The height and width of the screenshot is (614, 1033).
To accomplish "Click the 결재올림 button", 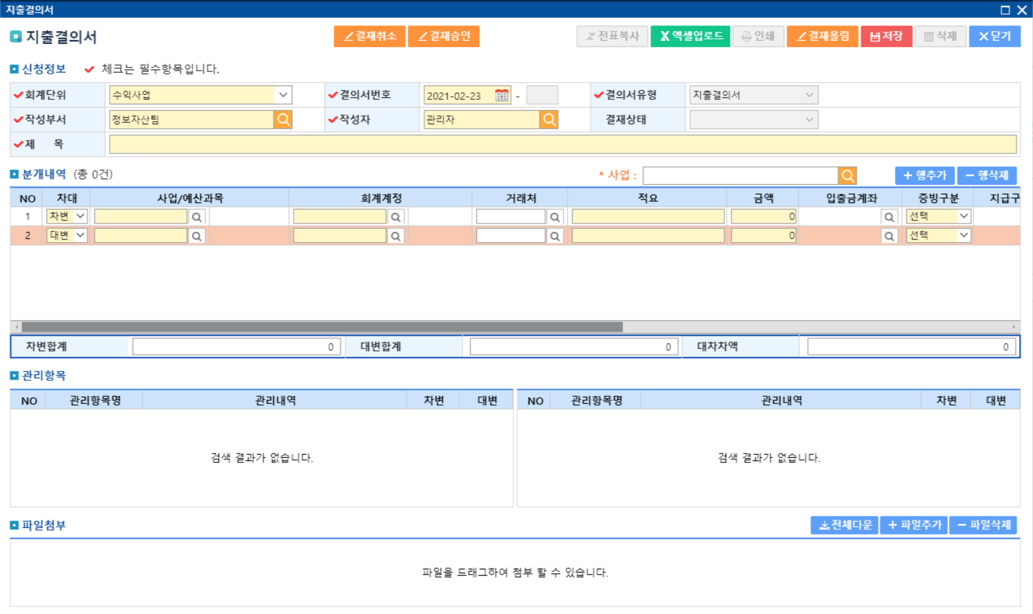I will click(822, 36).
